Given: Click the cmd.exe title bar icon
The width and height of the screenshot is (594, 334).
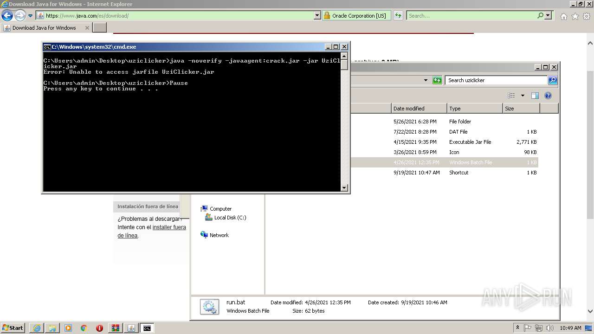Looking at the screenshot, I should click(x=47, y=47).
